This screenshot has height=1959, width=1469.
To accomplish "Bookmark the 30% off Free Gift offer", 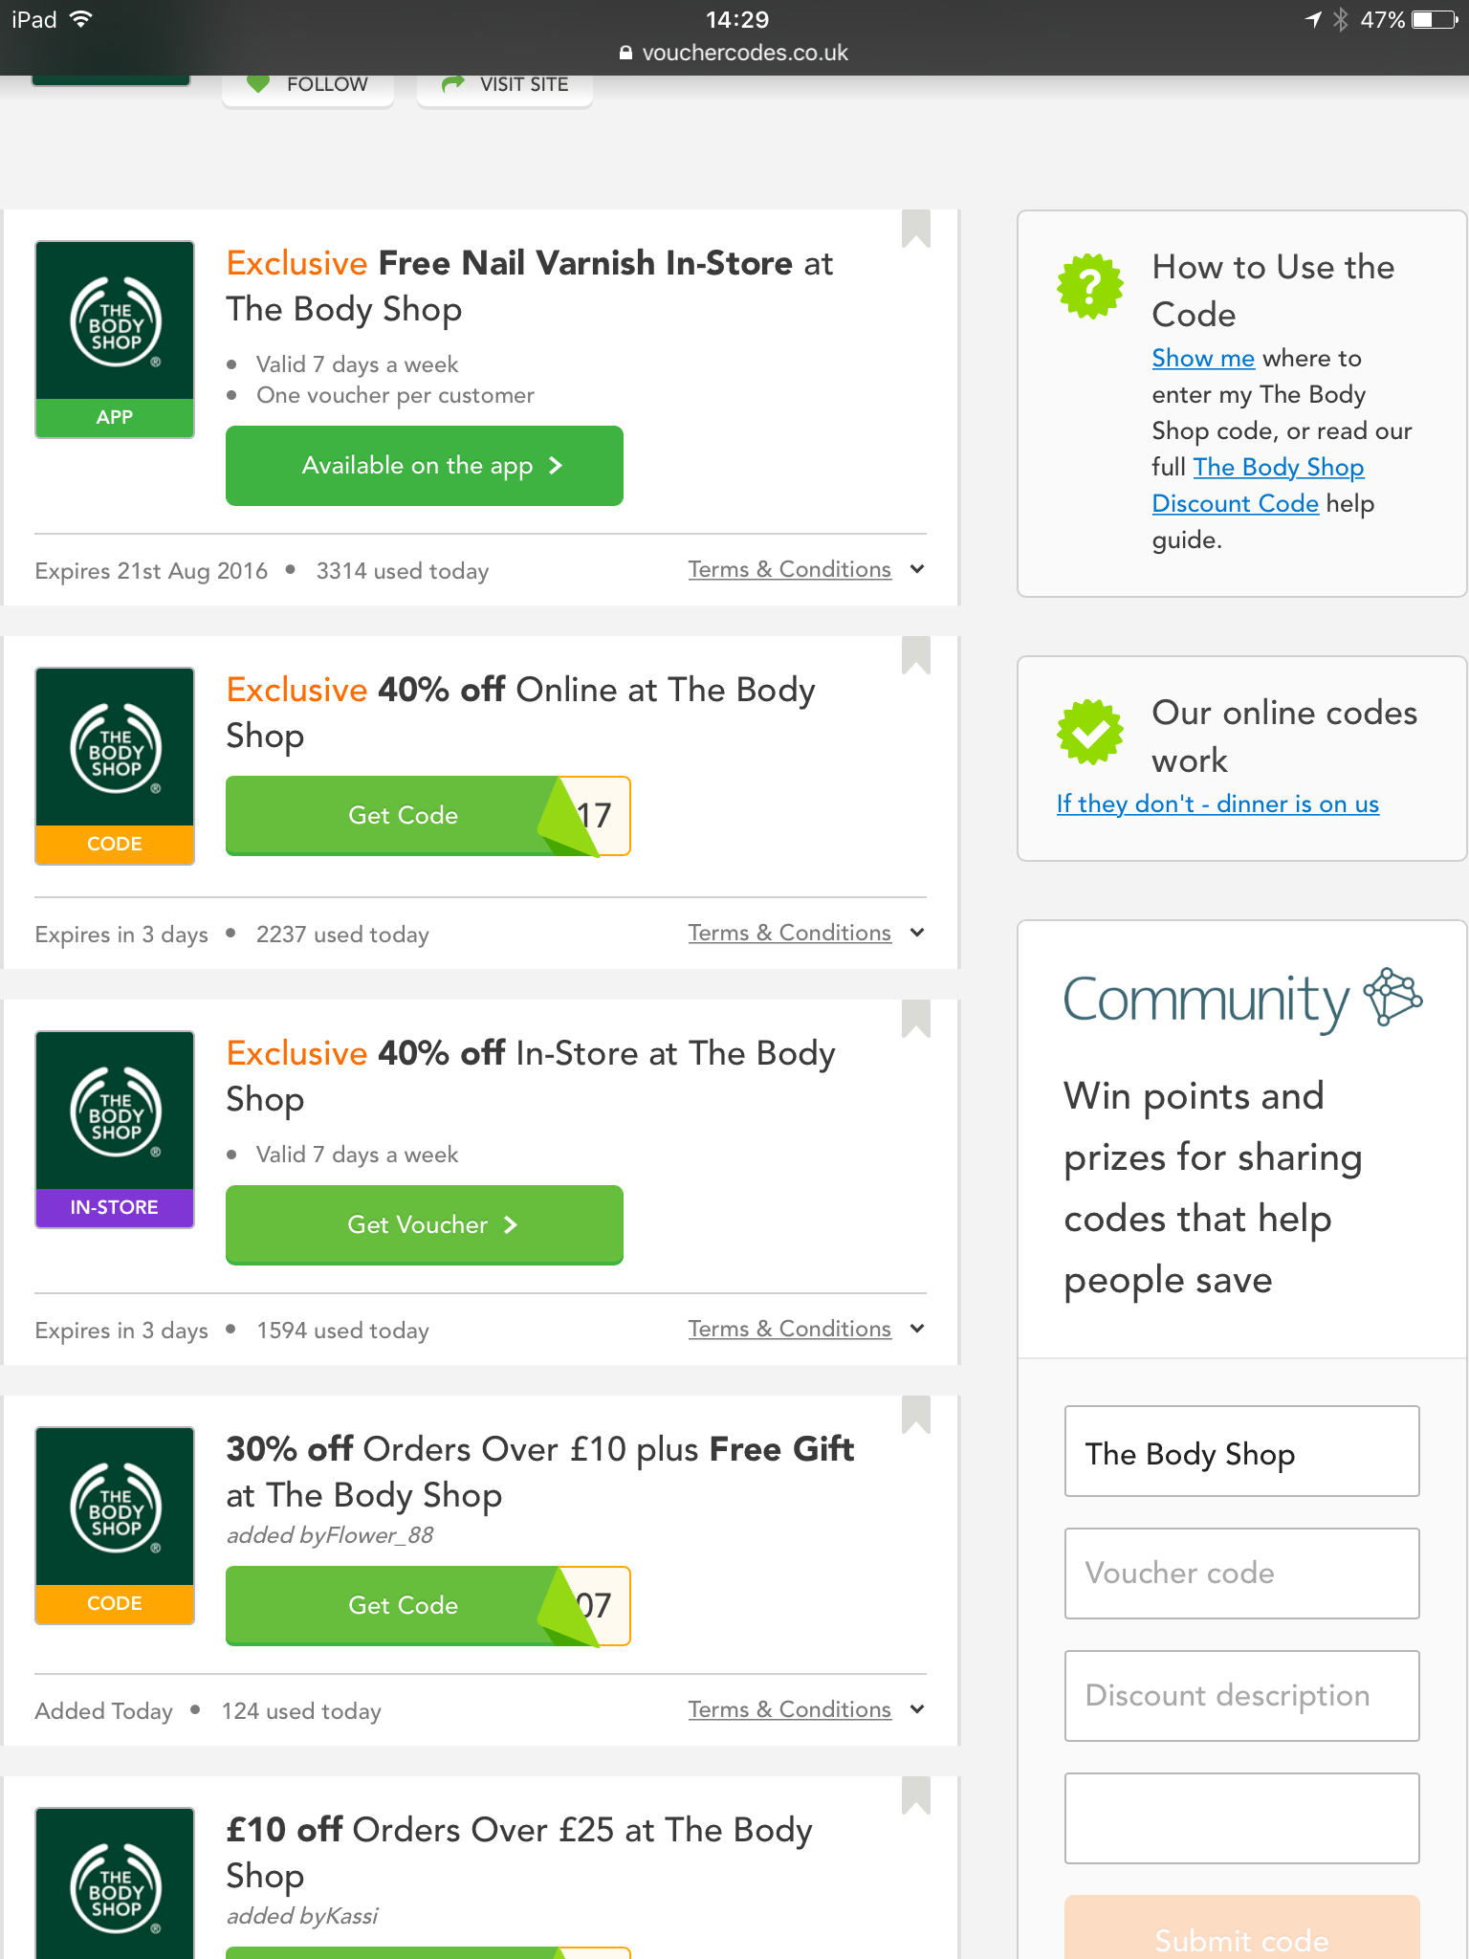I will 915,1415.
